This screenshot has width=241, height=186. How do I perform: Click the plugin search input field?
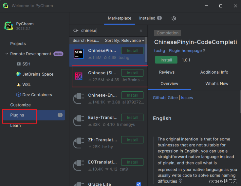coord(109,30)
